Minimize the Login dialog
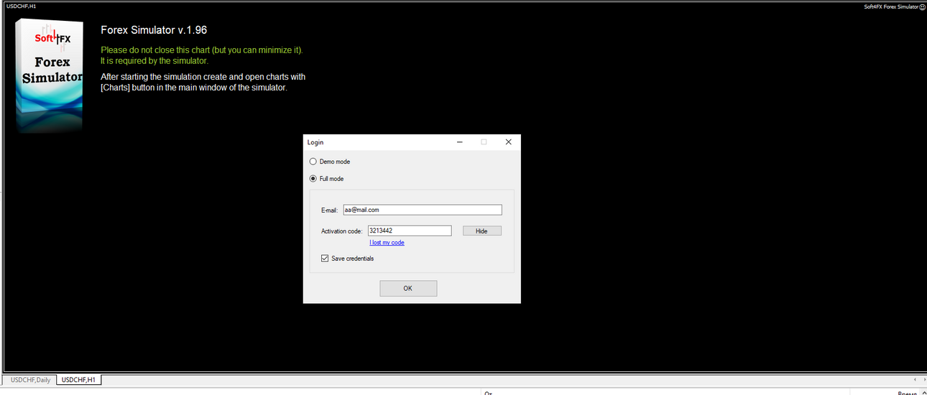The image size is (927, 395). tap(459, 142)
